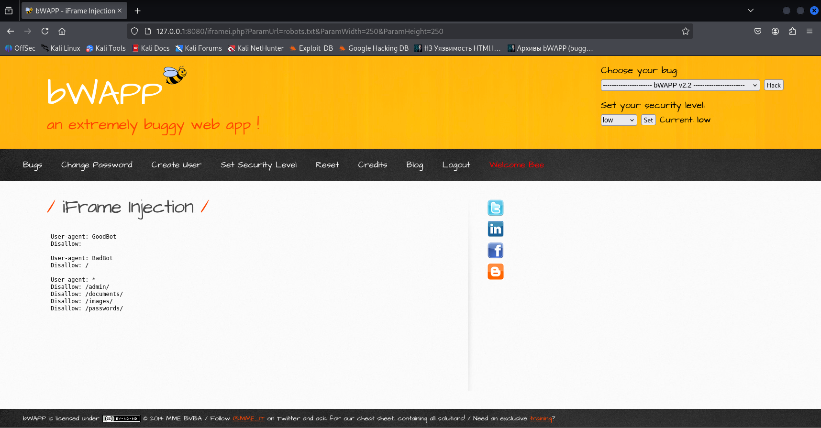Open the Exploit-DB bookmark

[311, 48]
